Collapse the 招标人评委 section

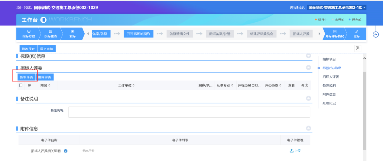308,68
